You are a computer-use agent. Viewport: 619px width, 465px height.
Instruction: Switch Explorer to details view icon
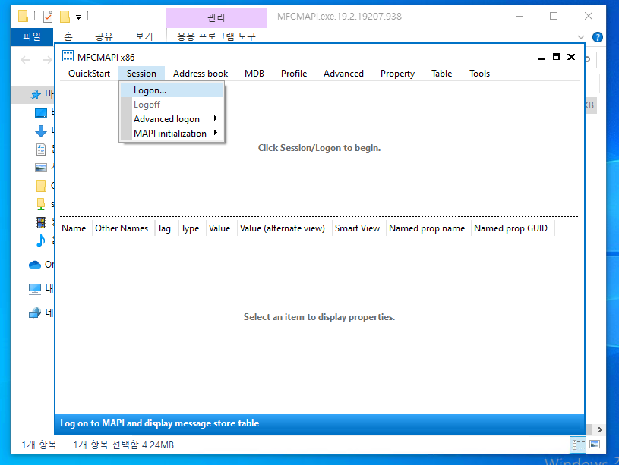(578, 445)
